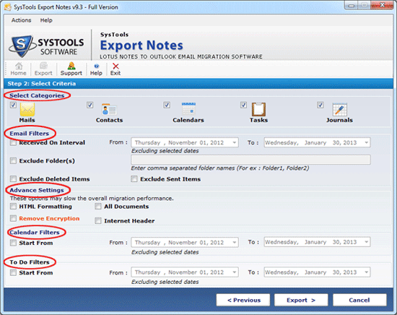Enable the HTML Formatting option
The height and width of the screenshot is (315, 397).
[x=13, y=207]
